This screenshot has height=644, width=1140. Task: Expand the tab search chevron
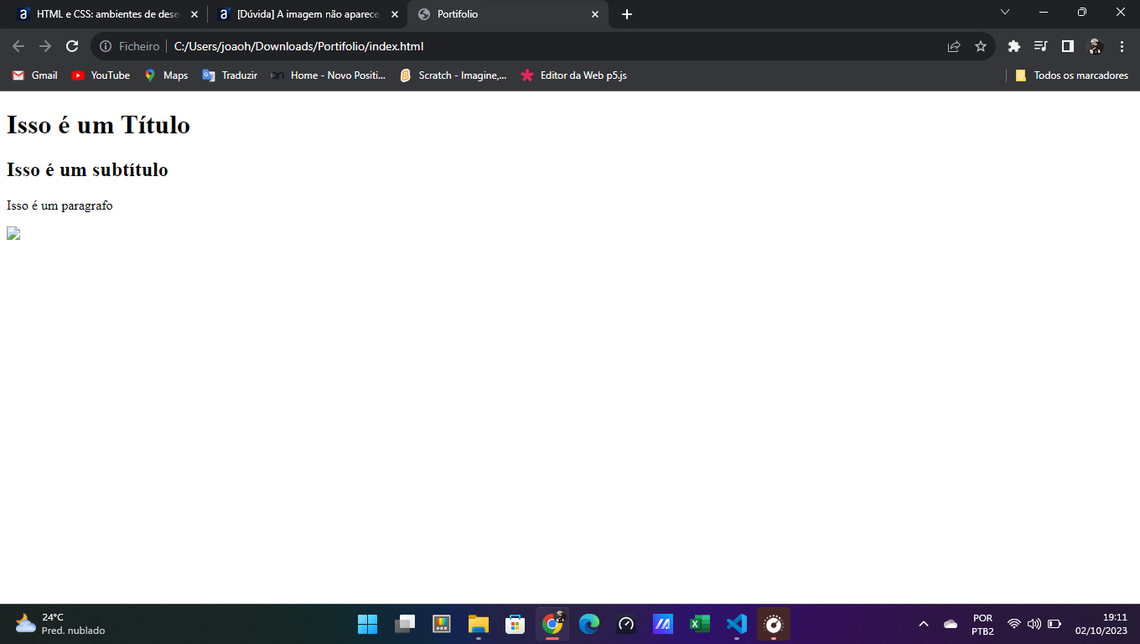[1005, 12]
